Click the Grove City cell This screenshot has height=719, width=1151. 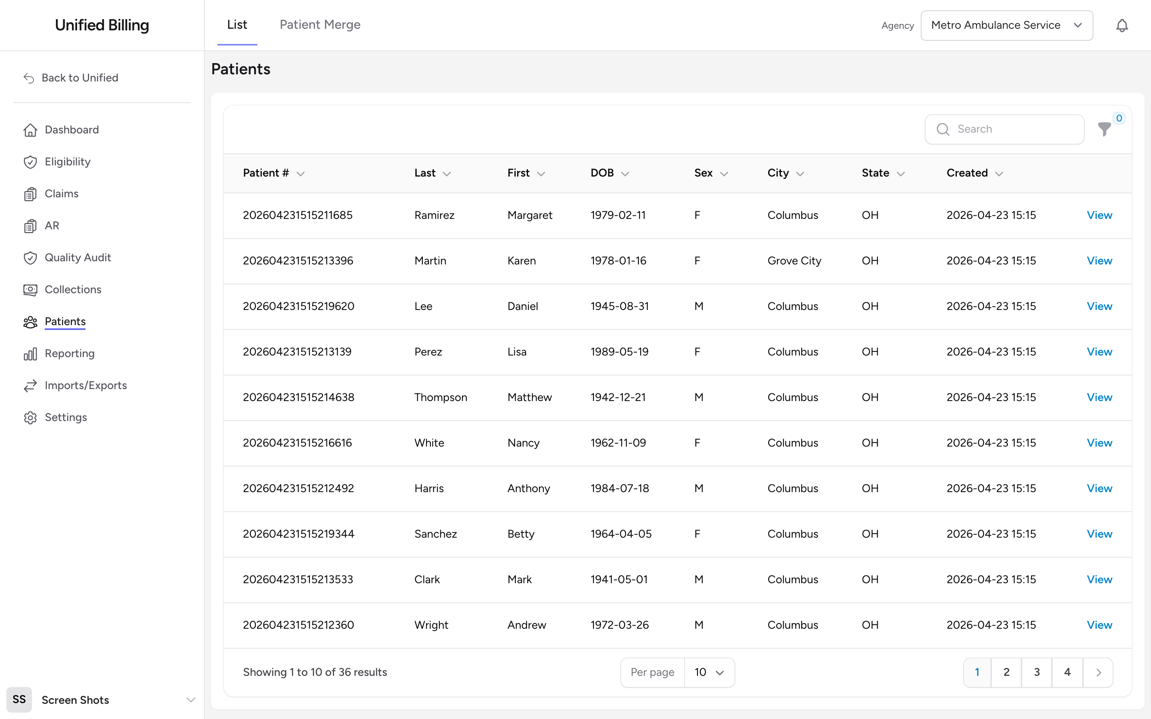[x=794, y=261]
